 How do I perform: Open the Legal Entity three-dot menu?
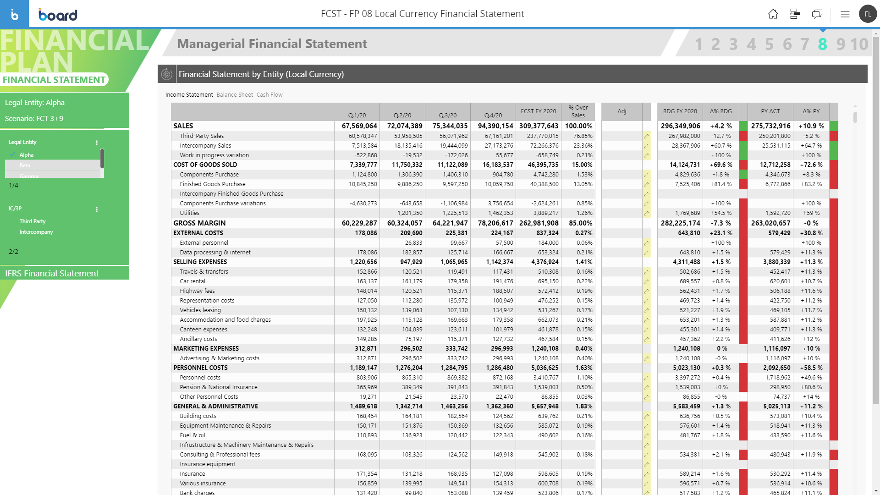[x=97, y=143]
